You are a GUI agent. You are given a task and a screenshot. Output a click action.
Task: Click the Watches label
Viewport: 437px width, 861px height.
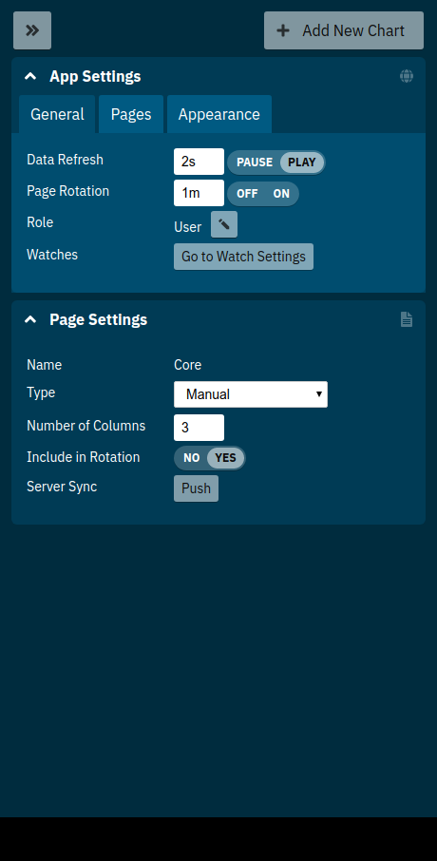(x=52, y=255)
